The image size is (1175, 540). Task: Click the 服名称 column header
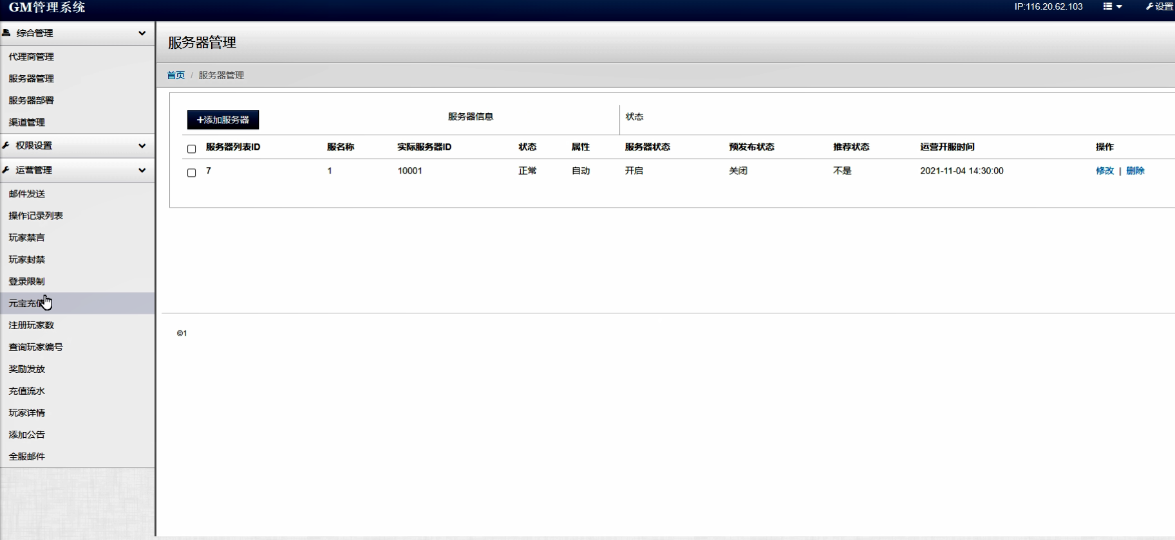(x=341, y=147)
